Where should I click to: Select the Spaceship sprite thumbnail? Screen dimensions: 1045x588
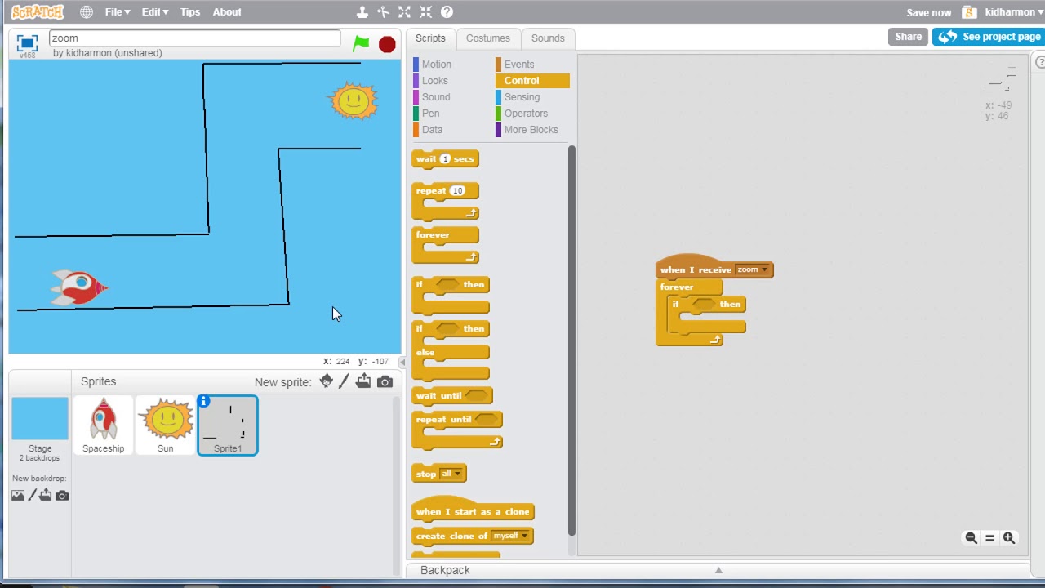click(103, 425)
